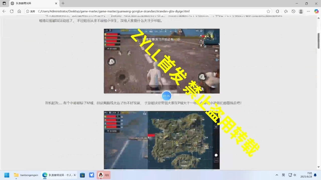The height and width of the screenshot is (180, 321).
Task: Click the first gameplay screenshot image
Action: [x=162, y=61]
